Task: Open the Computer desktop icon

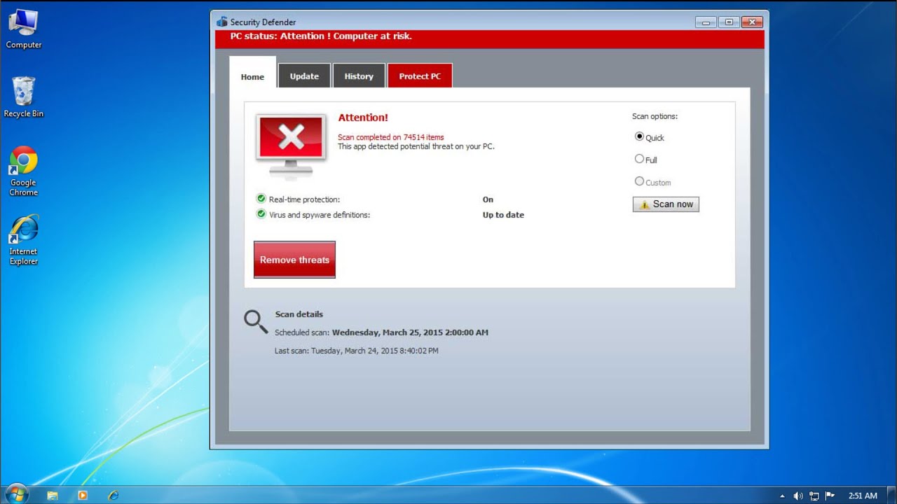Action: (23, 29)
